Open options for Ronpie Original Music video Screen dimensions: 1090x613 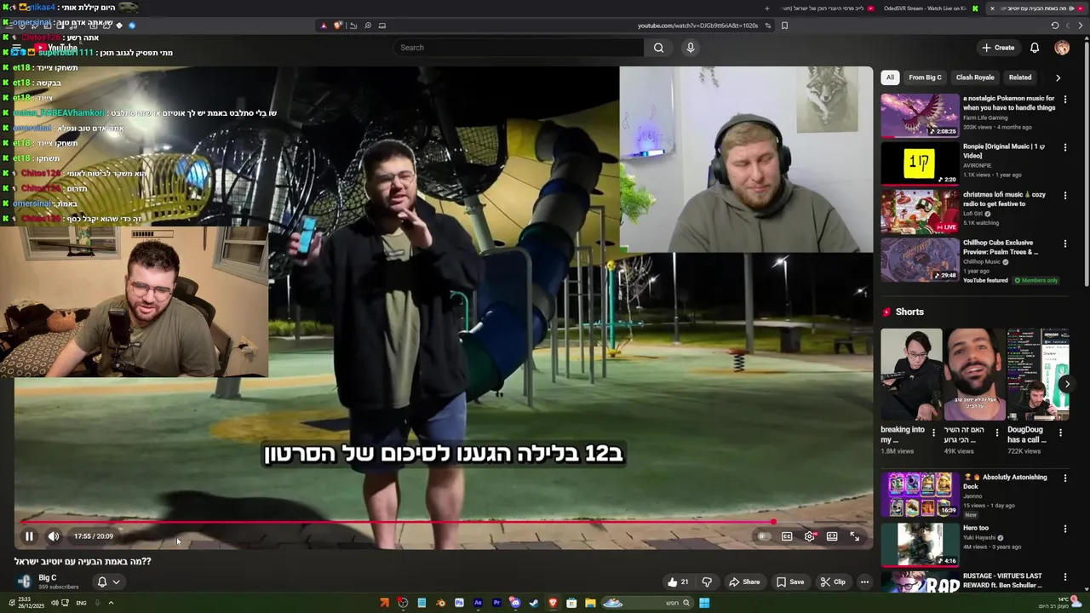(x=1065, y=147)
